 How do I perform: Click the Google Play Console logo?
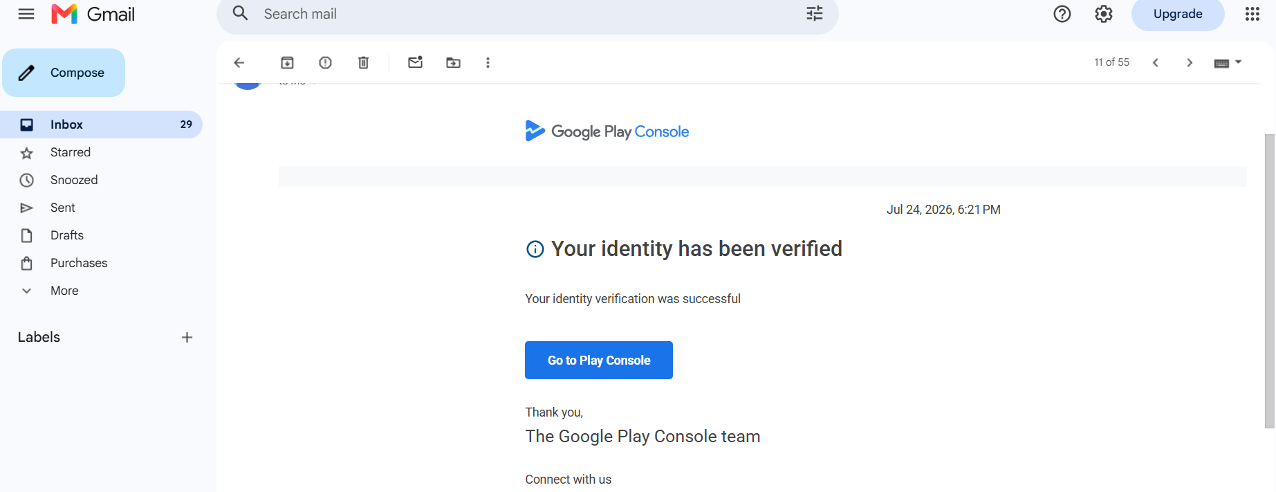[607, 131]
